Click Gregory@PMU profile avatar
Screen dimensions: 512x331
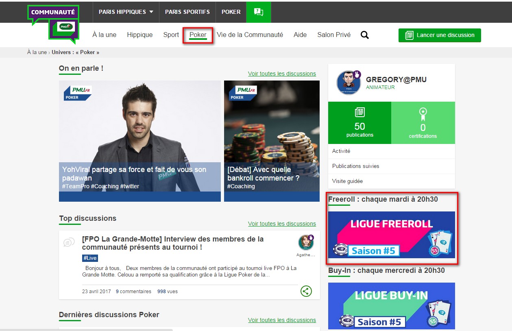[349, 83]
